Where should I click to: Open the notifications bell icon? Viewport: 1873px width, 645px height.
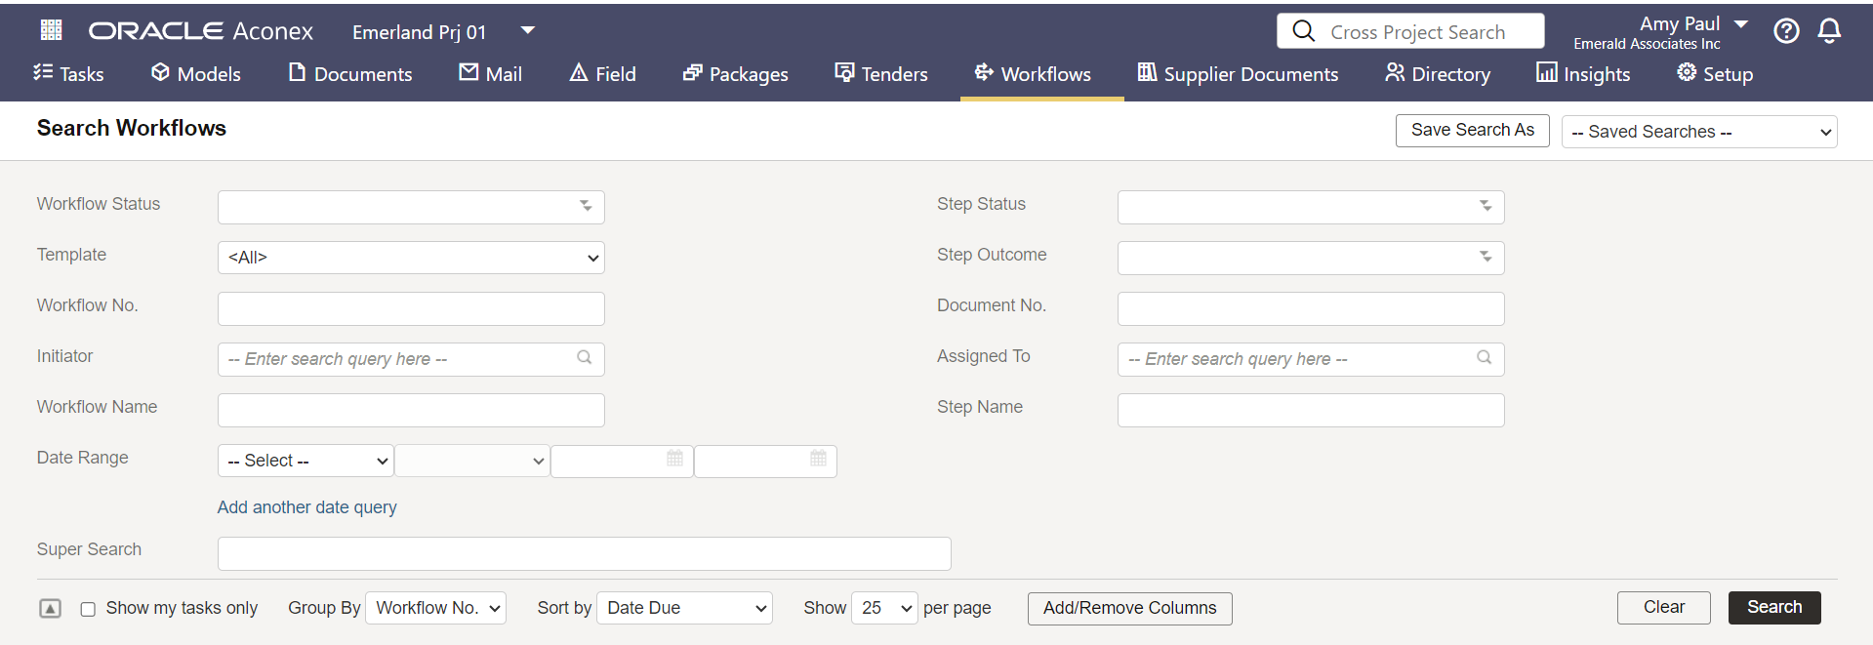click(1829, 31)
